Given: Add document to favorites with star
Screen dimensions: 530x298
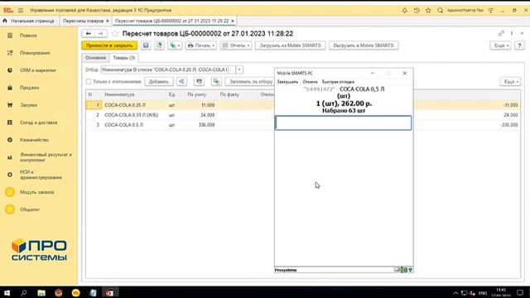Looking at the screenshot, I should click(115, 33).
